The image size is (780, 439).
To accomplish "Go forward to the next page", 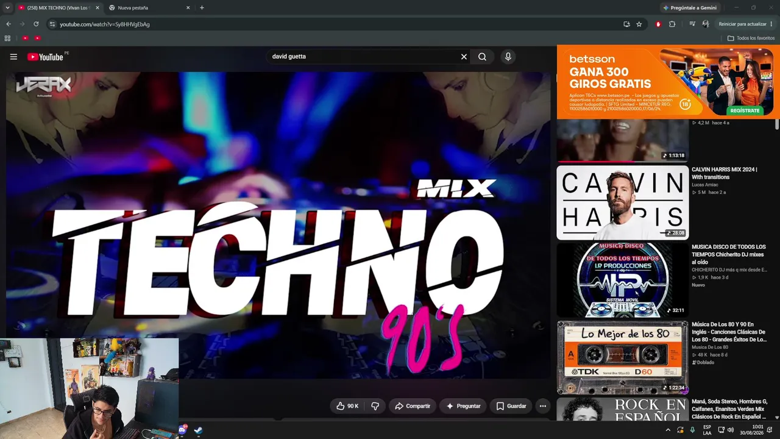I will [x=23, y=24].
